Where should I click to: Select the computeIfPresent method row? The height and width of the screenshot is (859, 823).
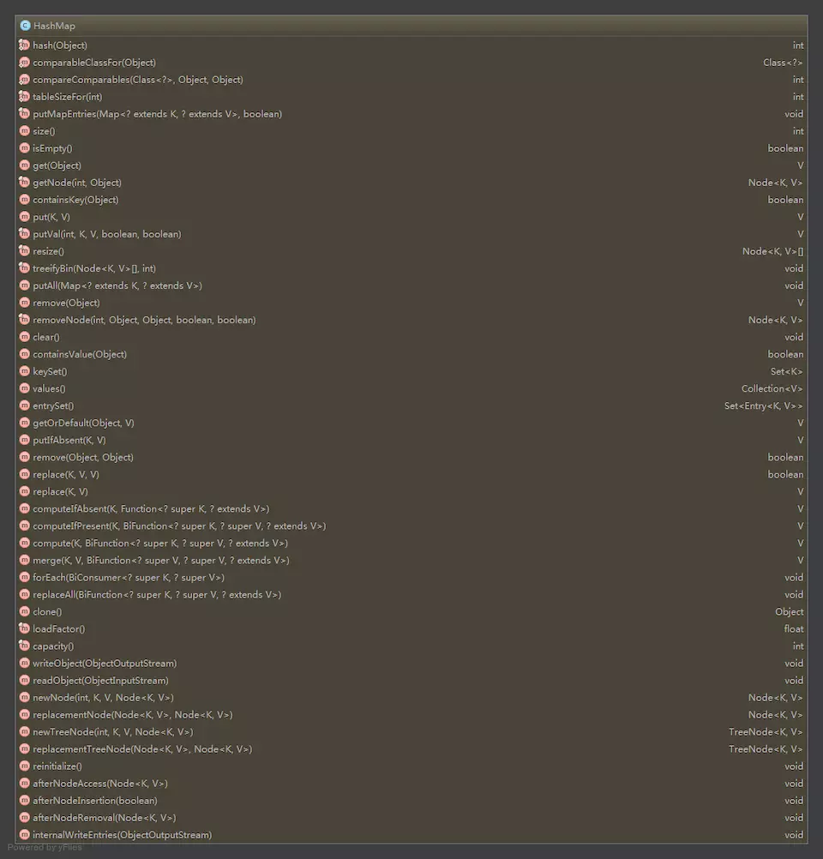[411, 526]
